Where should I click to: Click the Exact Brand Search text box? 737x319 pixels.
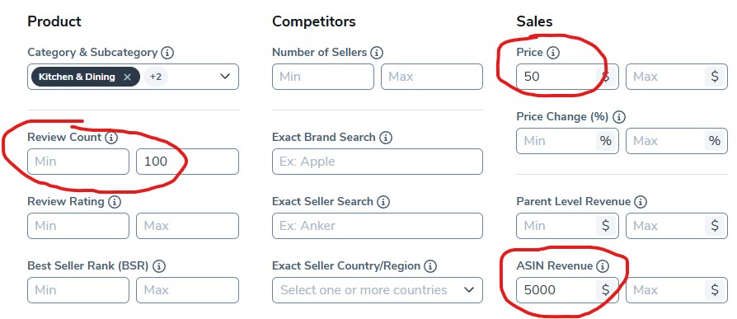(378, 162)
